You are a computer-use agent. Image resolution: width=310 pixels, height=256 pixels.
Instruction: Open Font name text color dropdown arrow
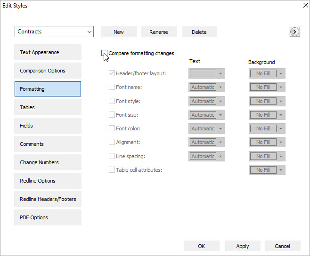pyautogui.click(x=220, y=87)
